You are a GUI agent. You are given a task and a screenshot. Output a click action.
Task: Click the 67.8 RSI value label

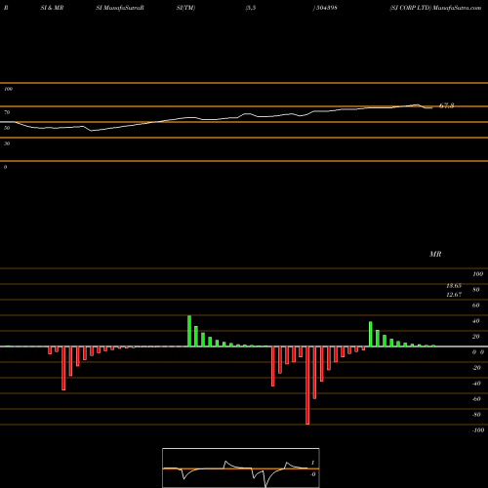coord(446,105)
